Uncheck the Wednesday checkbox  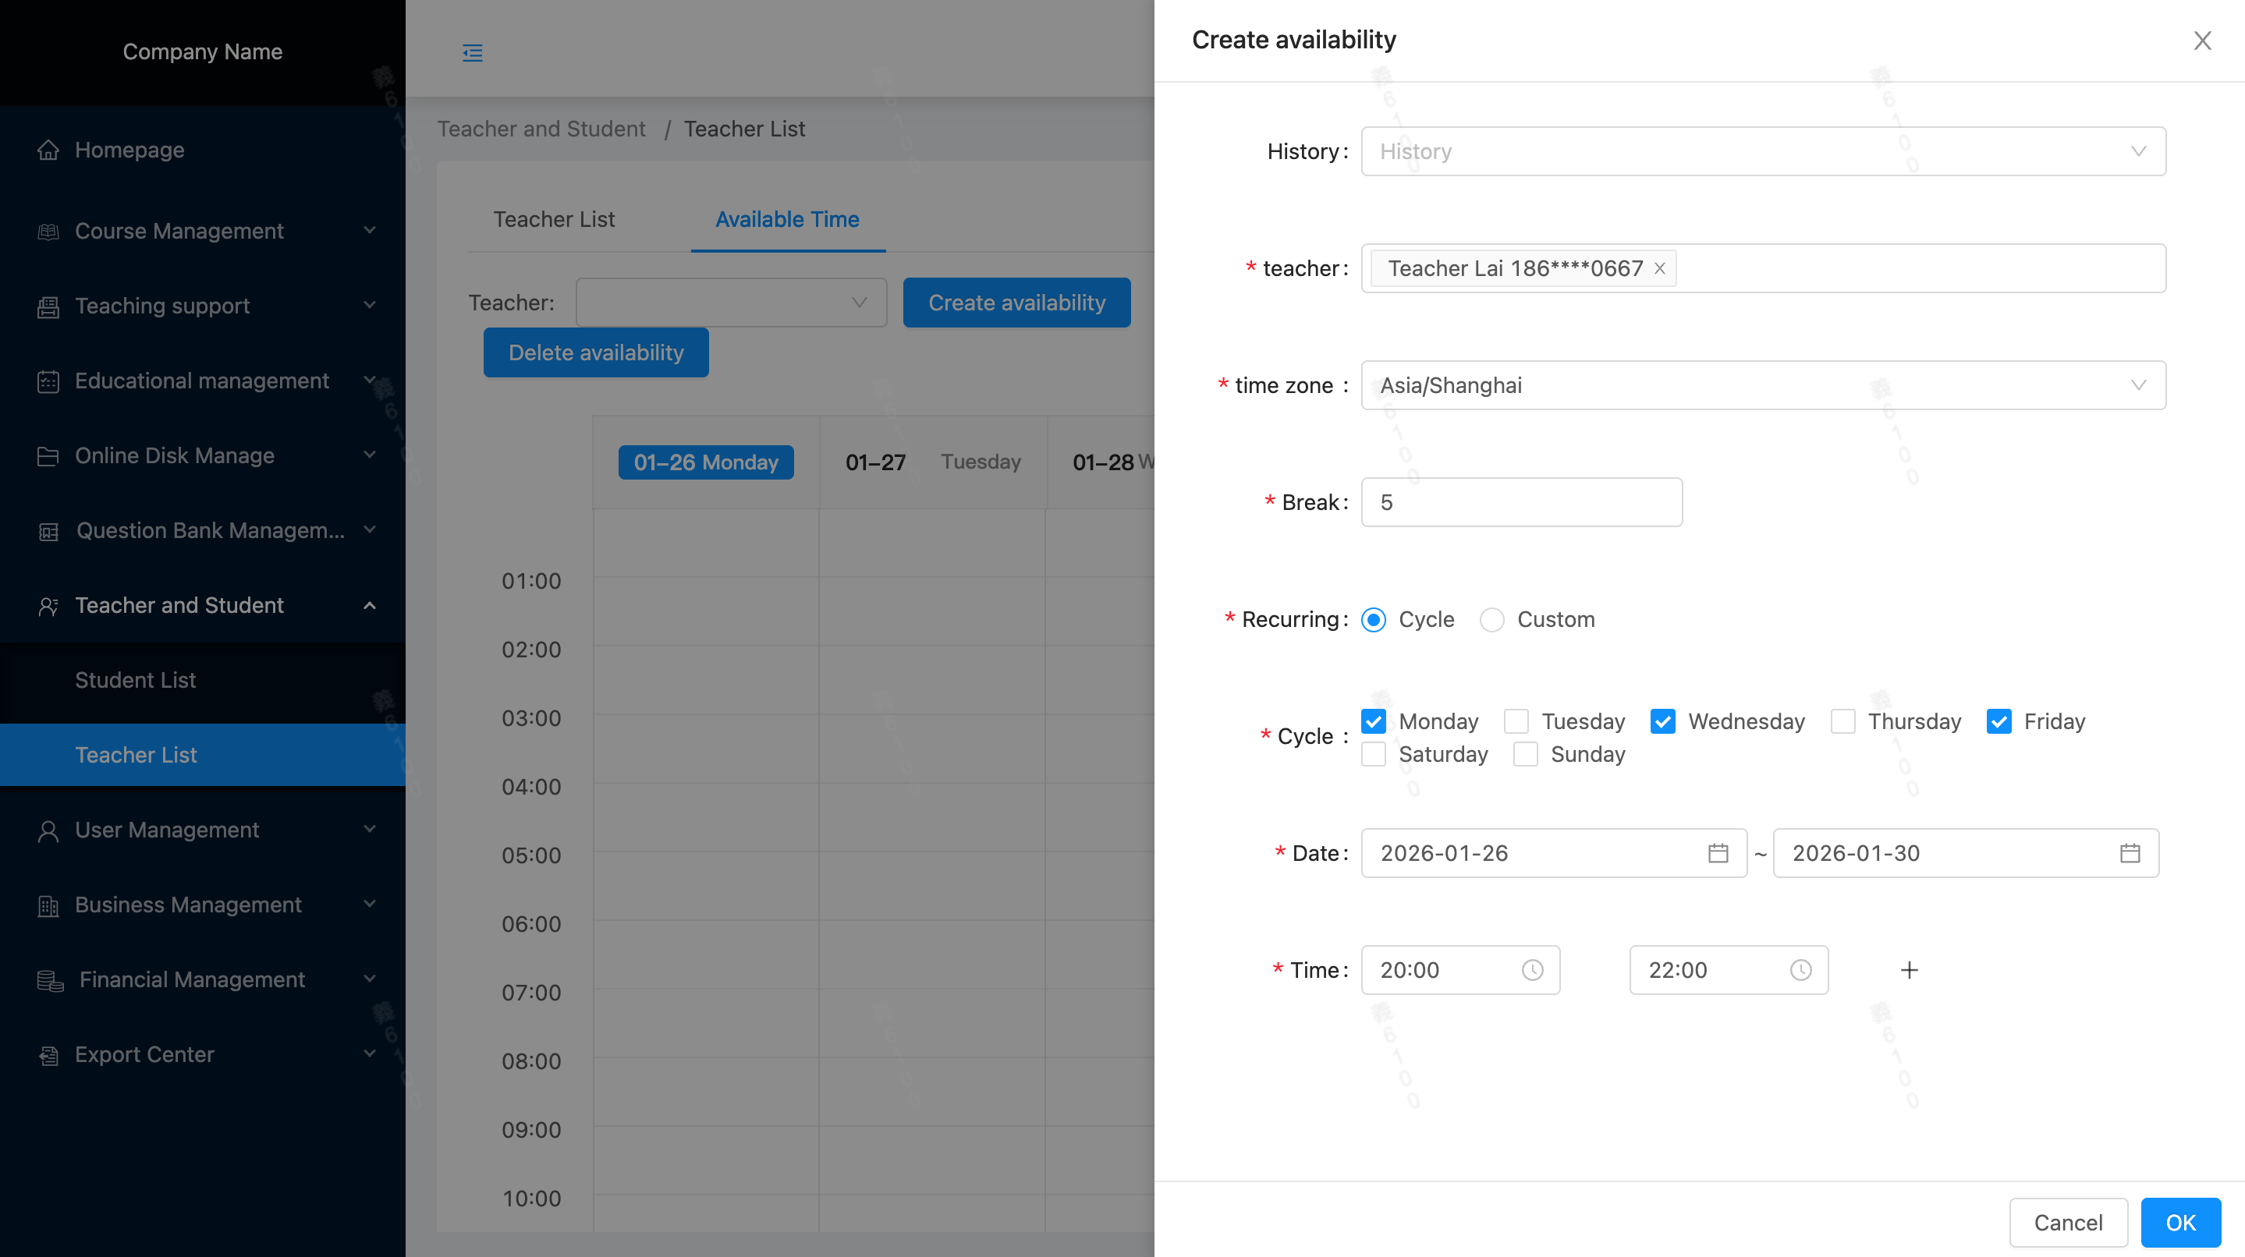(x=1663, y=721)
